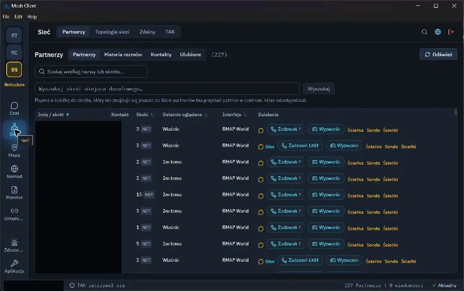Open the Help menu
Viewport: 464px width, 291px height.
click(32, 17)
